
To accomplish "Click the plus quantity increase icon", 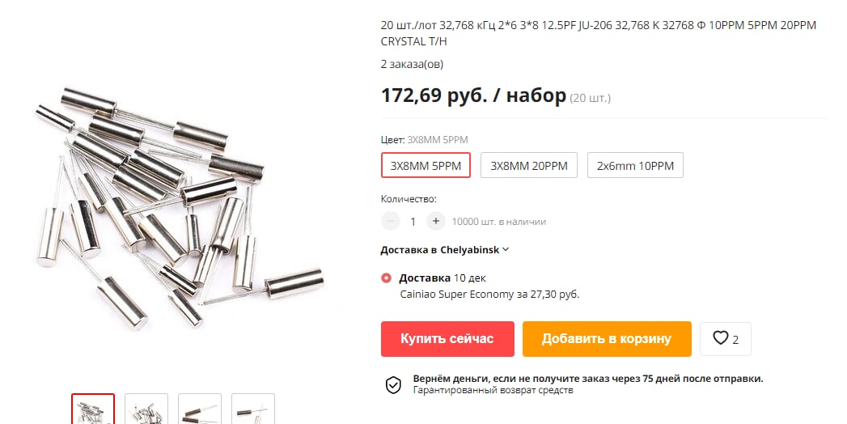I will pos(436,221).
